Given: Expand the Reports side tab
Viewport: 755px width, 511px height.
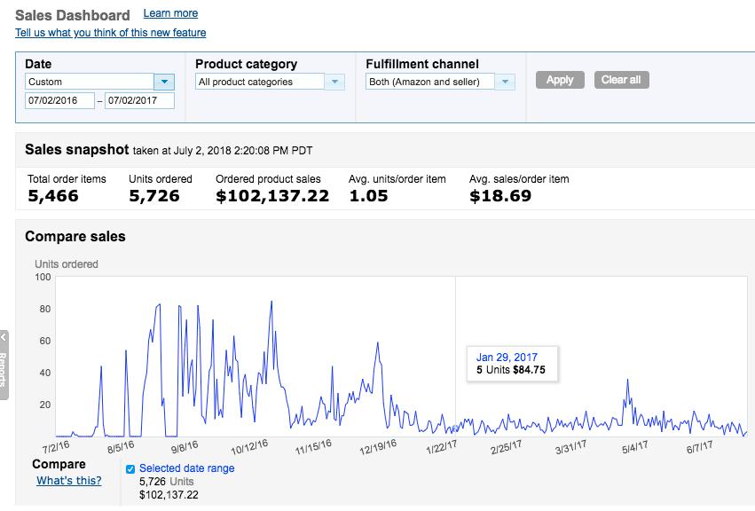Looking at the screenshot, I should coord(4,365).
